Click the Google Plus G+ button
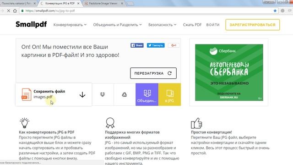293x165 pixels. pyautogui.click(x=174, y=45)
